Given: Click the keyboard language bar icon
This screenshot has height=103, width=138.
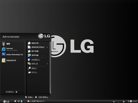Looking at the screenshot, I should pyautogui.click(x=114, y=102).
